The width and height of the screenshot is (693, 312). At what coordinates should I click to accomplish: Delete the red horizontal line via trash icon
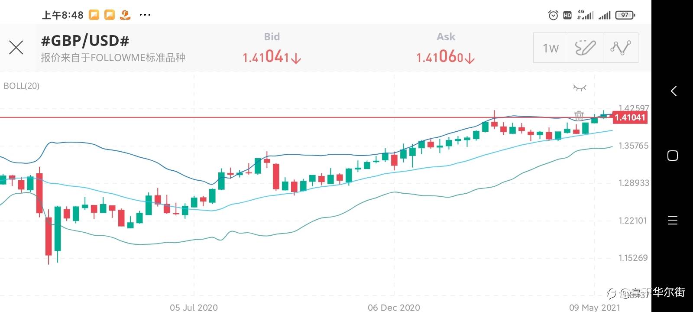click(x=579, y=116)
